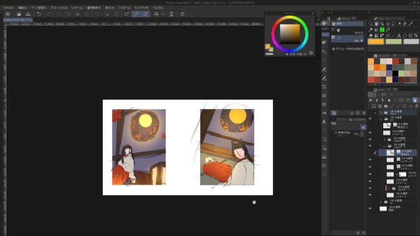This screenshot has height=236, width=420.
Task: Select the selected layer thumbnail in Folder 2
Action: click(x=390, y=153)
